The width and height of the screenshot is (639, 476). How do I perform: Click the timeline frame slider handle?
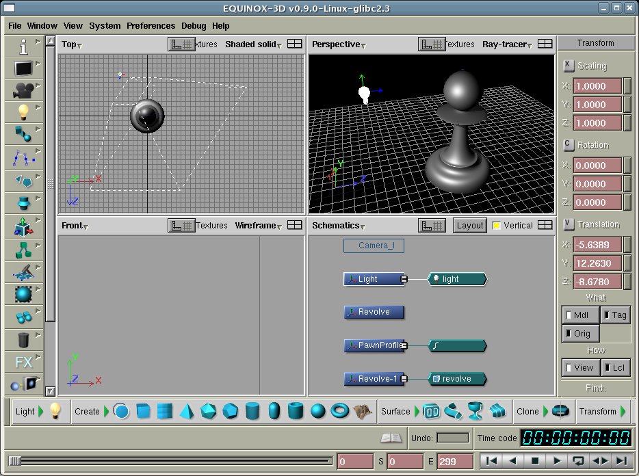14,461
